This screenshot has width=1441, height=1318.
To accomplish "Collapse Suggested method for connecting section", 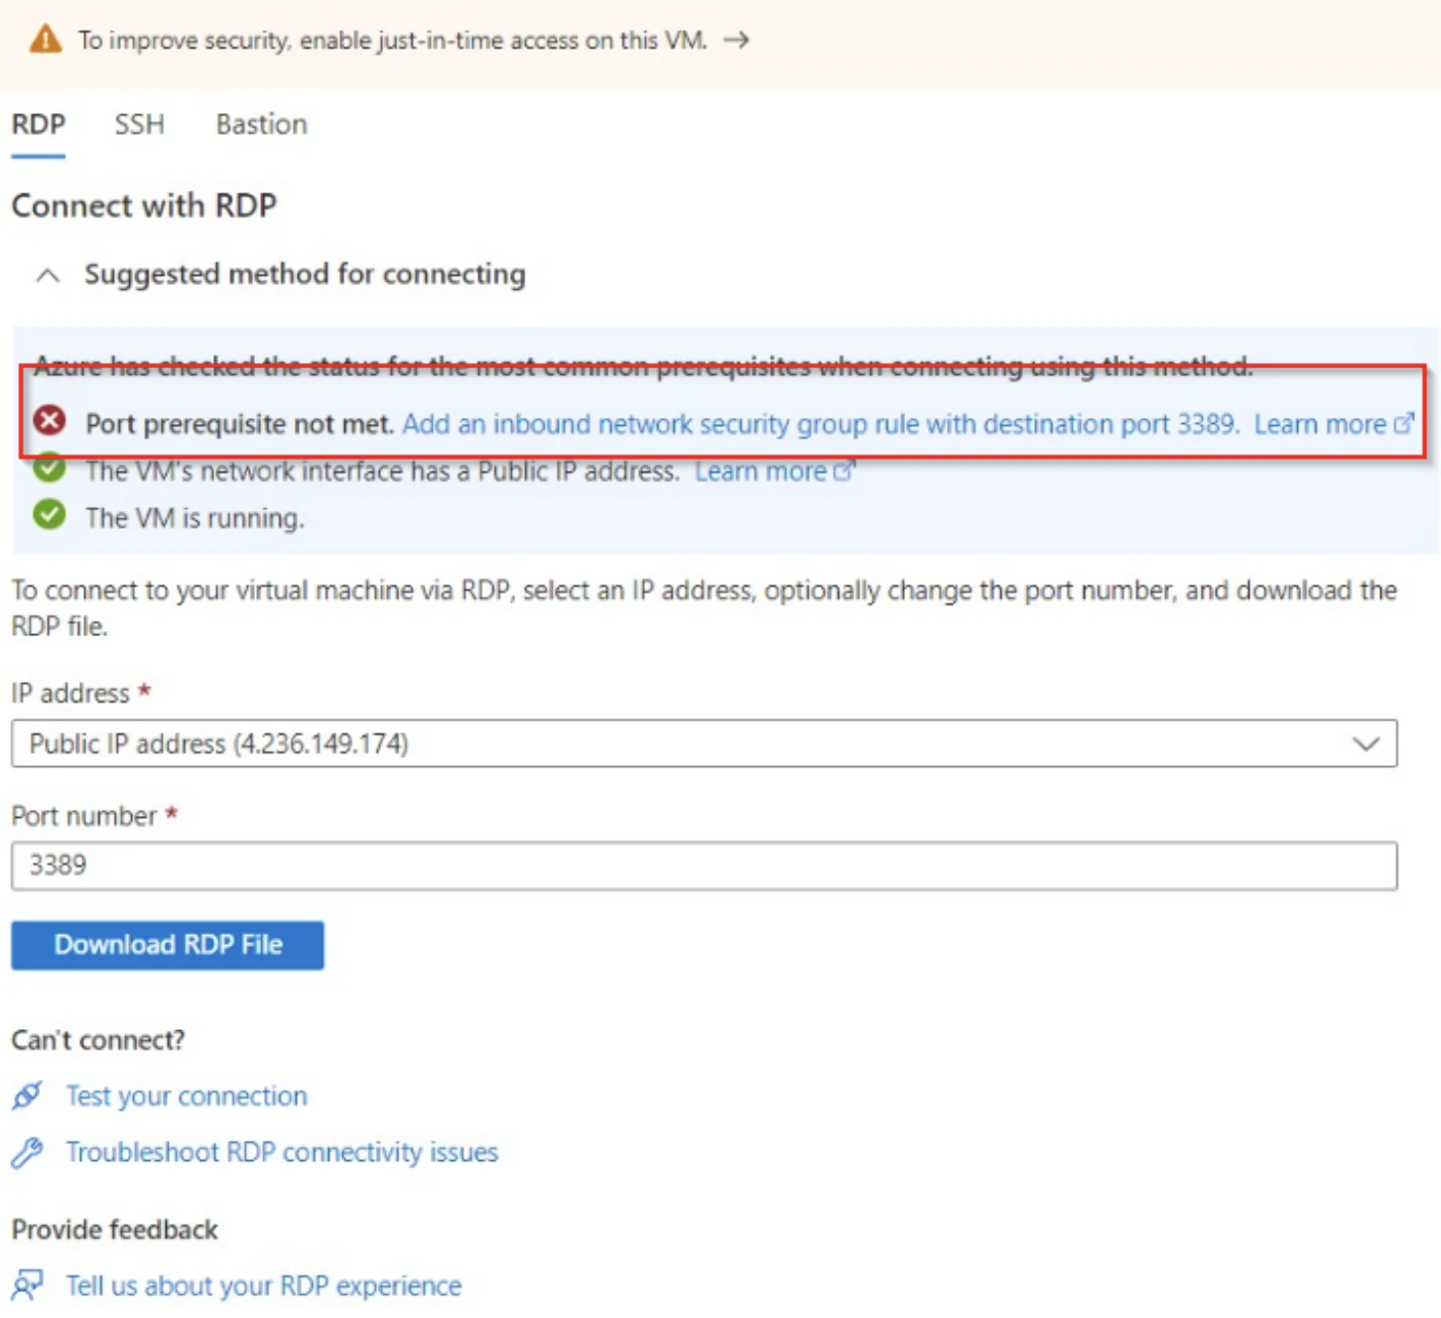I will (48, 275).
